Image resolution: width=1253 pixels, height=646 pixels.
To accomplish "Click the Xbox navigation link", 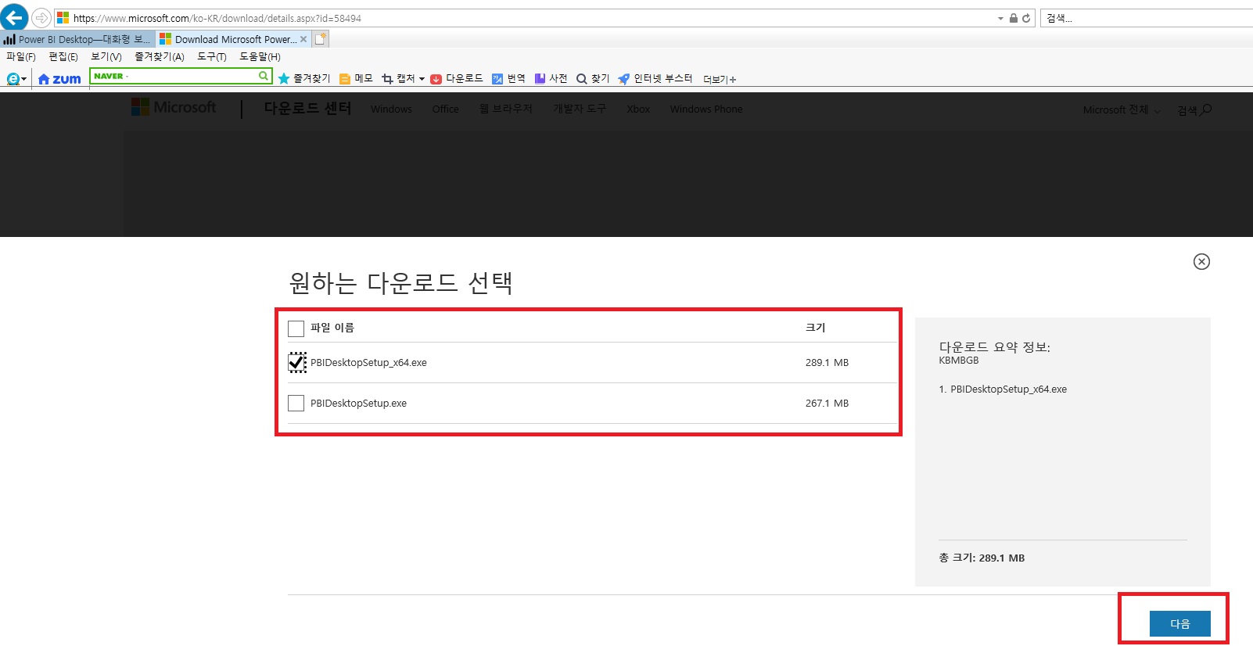I will click(x=638, y=109).
